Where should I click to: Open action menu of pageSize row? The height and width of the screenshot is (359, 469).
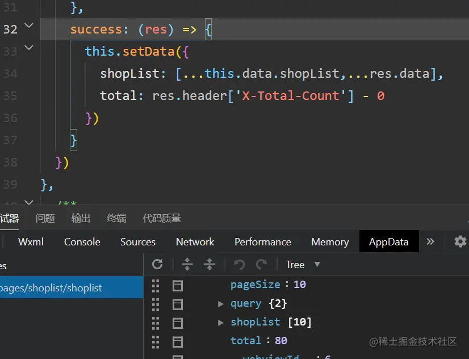[x=177, y=286]
